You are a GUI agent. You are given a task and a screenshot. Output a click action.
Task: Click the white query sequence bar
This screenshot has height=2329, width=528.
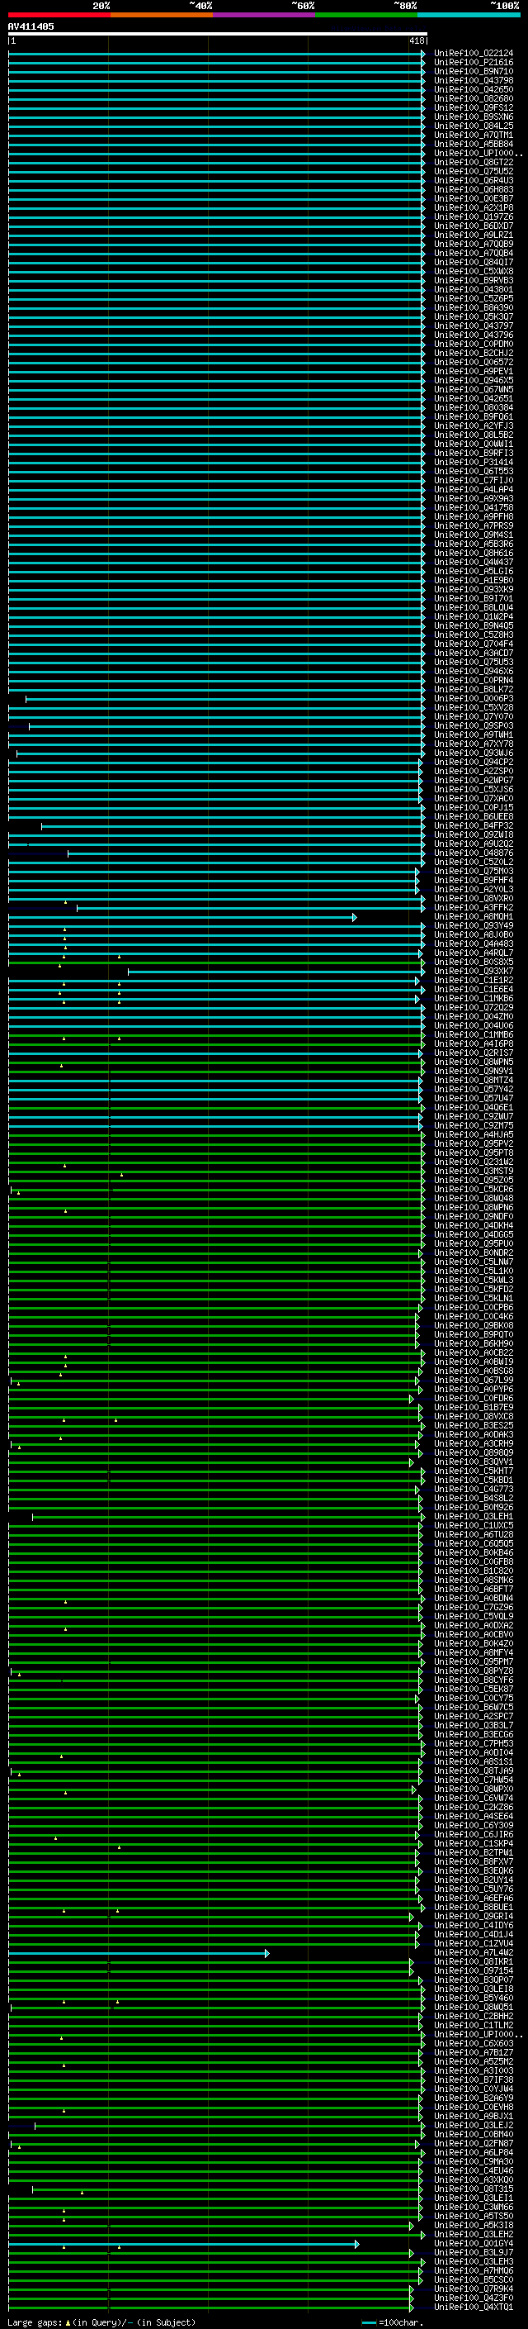click(218, 33)
